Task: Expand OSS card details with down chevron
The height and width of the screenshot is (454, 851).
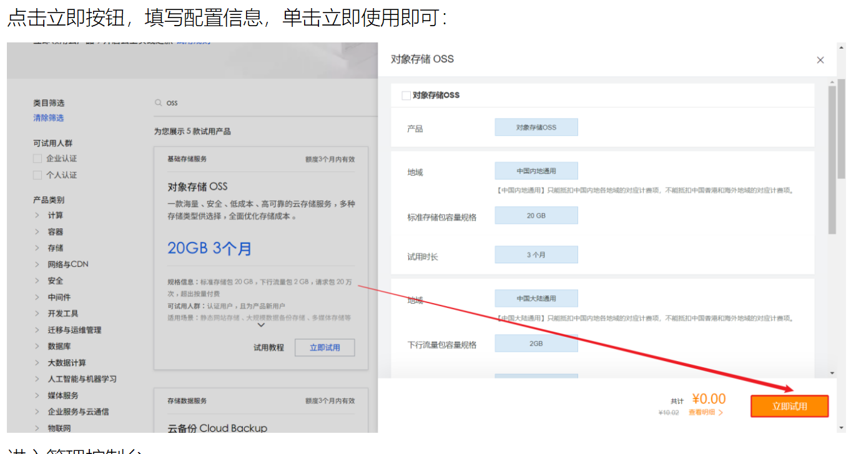Action: 262,325
